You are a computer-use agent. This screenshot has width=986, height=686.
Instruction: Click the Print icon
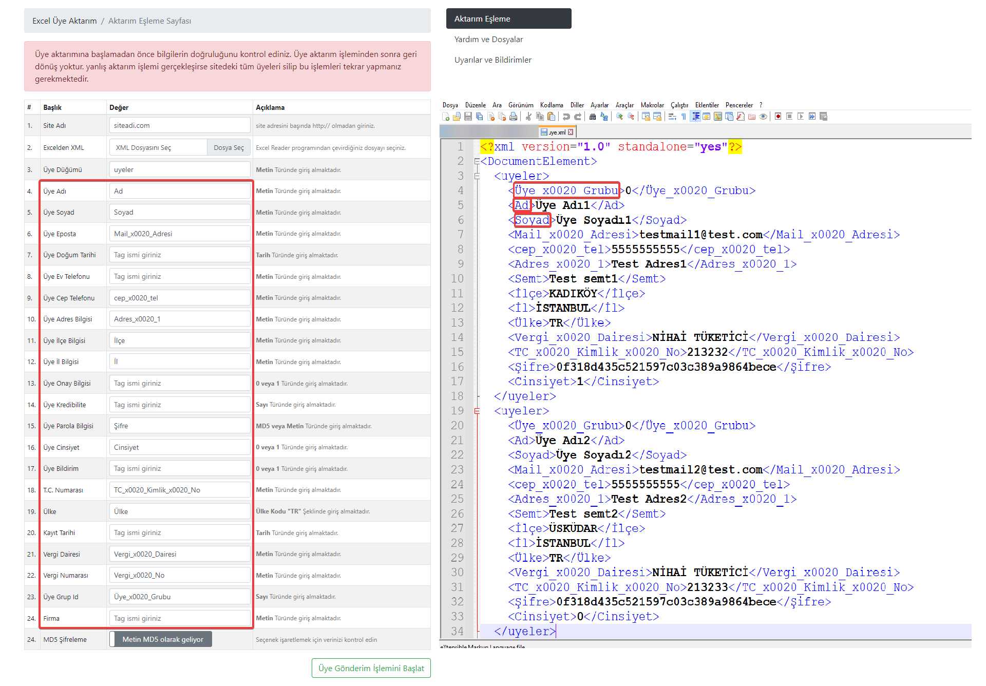click(513, 117)
